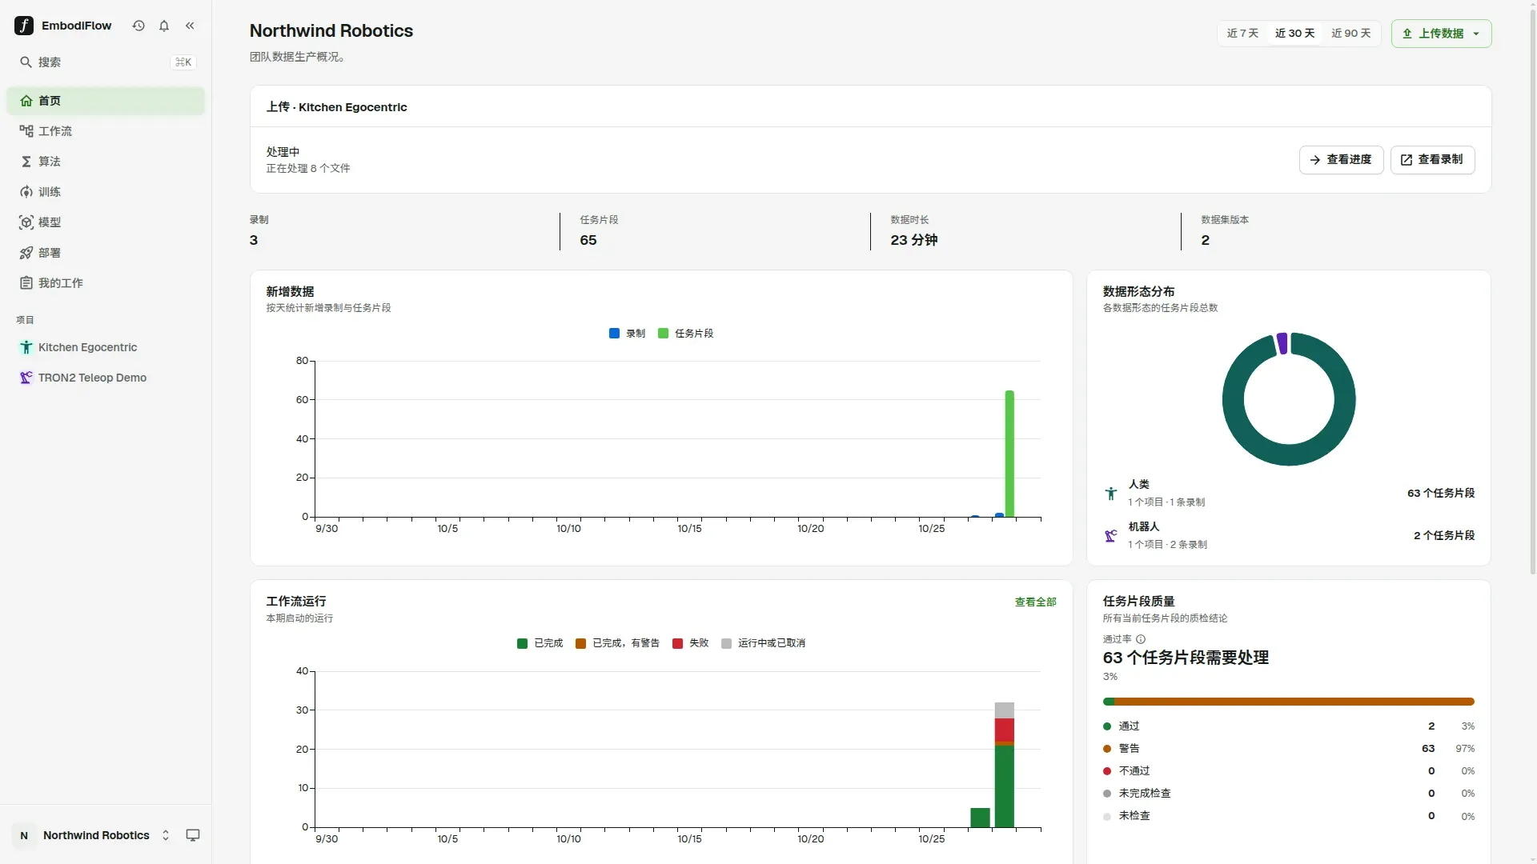The image size is (1537, 864).
Task: Open 部署 in the sidebar
Action: (106, 253)
